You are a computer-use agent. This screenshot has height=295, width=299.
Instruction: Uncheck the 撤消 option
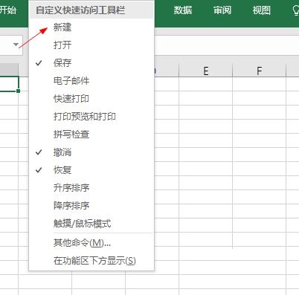tap(91, 152)
